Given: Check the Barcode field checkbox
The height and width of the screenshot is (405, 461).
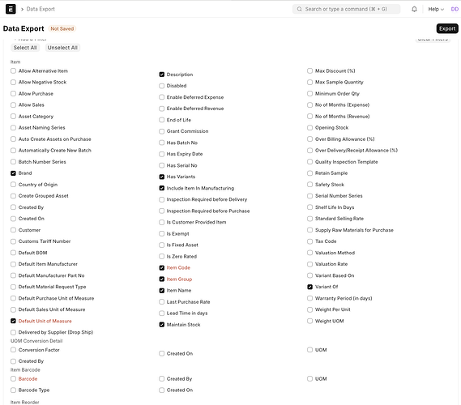Looking at the screenshot, I should pos(13,379).
